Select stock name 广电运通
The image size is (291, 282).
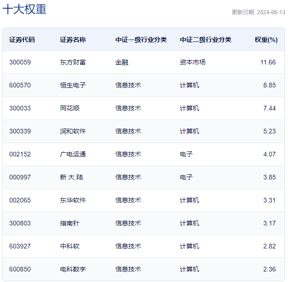coord(73,154)
